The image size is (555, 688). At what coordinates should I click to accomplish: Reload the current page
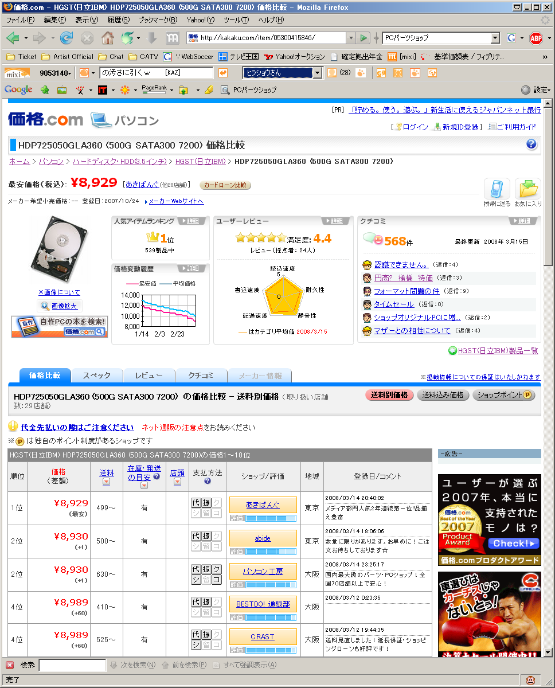[x=67, y=38]
